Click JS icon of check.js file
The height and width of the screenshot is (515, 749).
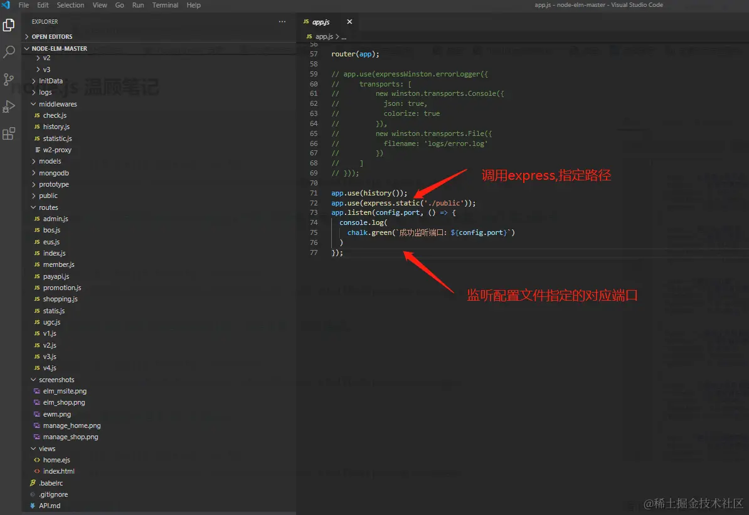click(x=37, y=115)
